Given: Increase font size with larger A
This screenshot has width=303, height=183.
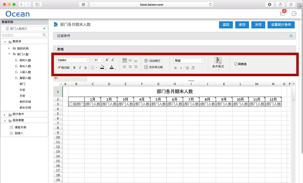Looking at the screenshot, I should 107,60.
